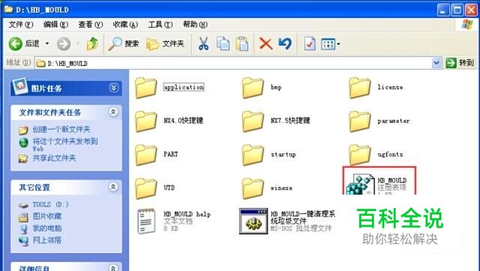Click the 'startup' folder name text
Viewport: 480px width, 271px height.
click(x=283, y=154)
